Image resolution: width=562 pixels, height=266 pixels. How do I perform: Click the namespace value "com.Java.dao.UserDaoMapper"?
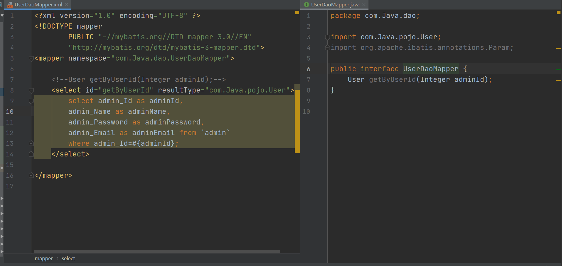171,58
